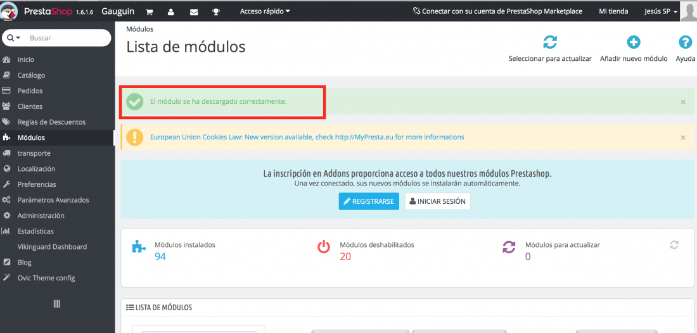Open the Ayuda help icon

[x=685, y=42]
